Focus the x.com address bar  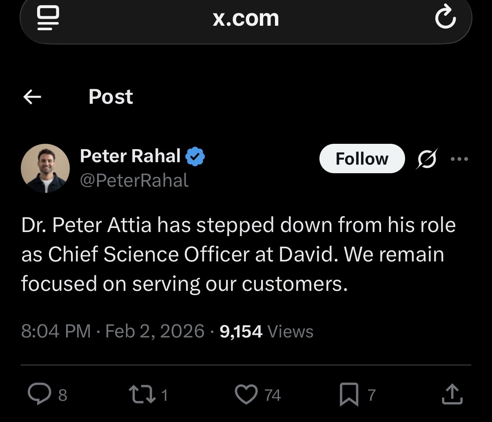[246, 18]
